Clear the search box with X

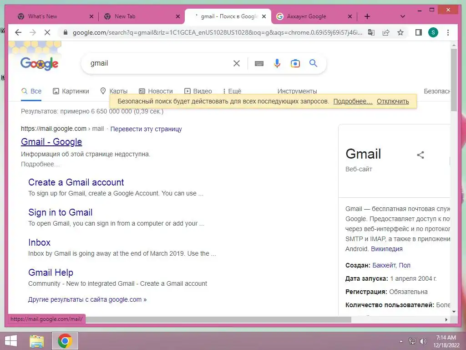237,63
